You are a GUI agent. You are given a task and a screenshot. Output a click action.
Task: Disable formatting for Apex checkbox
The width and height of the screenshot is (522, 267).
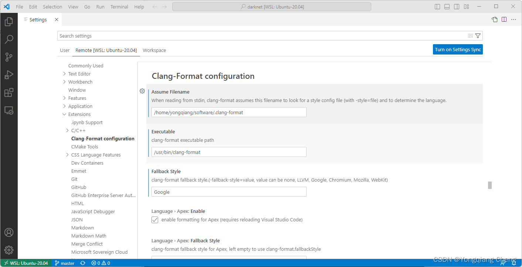tap(155, 219)
